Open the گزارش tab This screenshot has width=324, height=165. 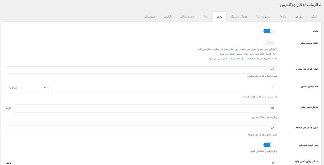click(169, 16)
